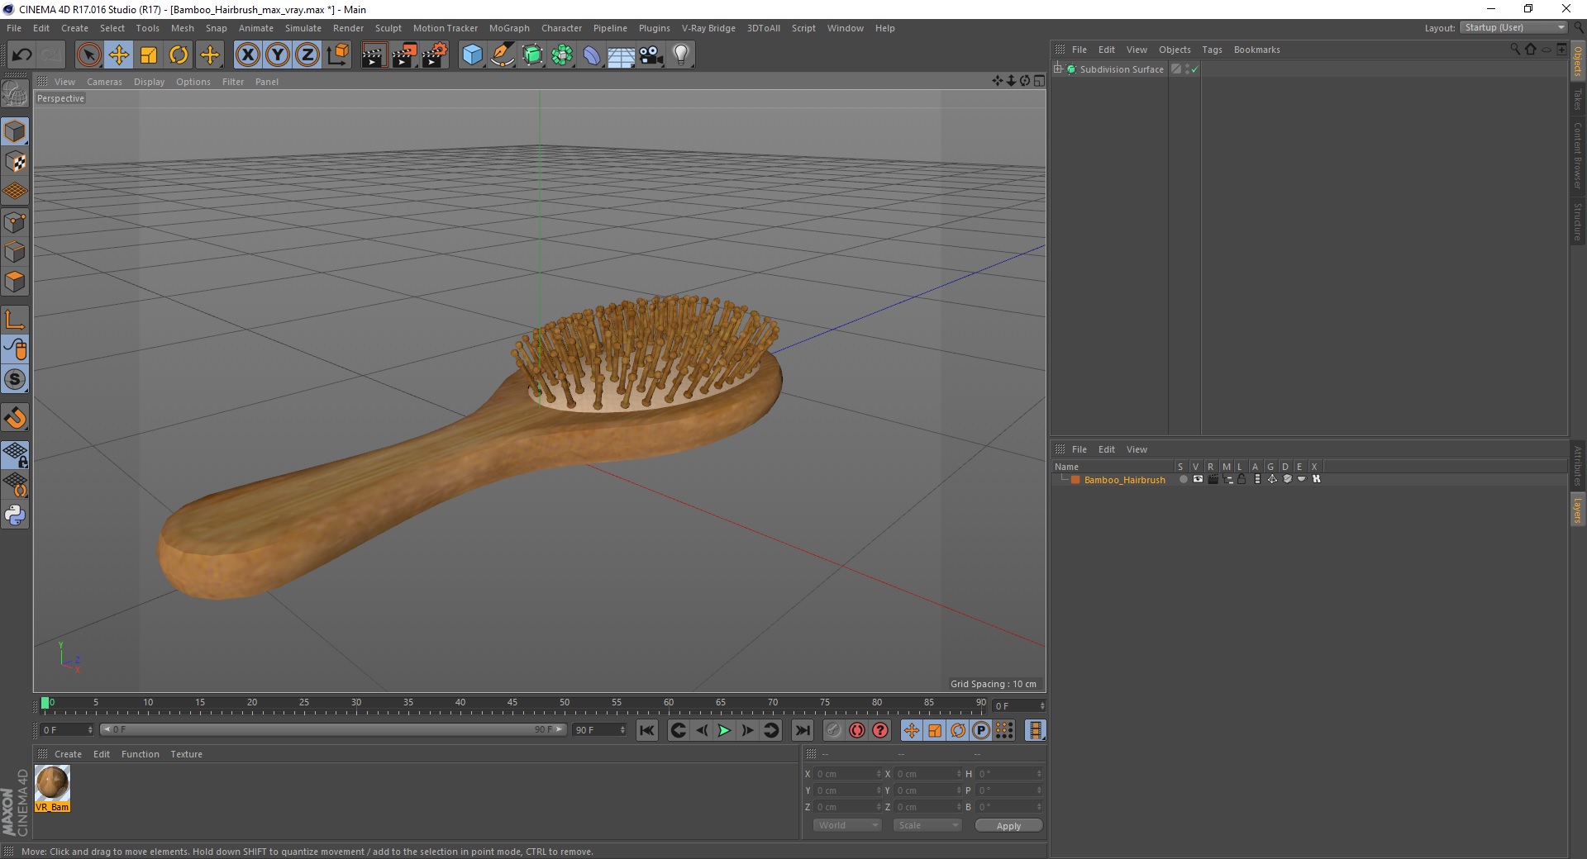Click the Render View clapperboard icon
Image resolution: width=1587 pixels, height=859 pixels.
(374, 55)
